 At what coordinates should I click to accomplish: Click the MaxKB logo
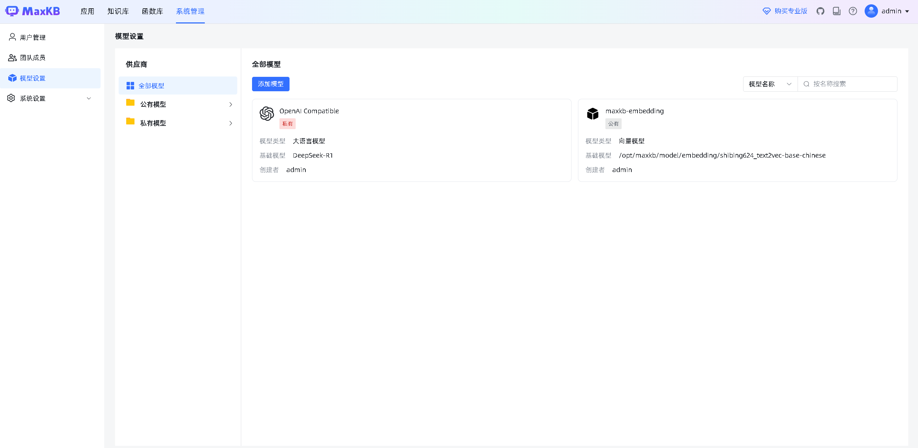[x=33, y=11]
